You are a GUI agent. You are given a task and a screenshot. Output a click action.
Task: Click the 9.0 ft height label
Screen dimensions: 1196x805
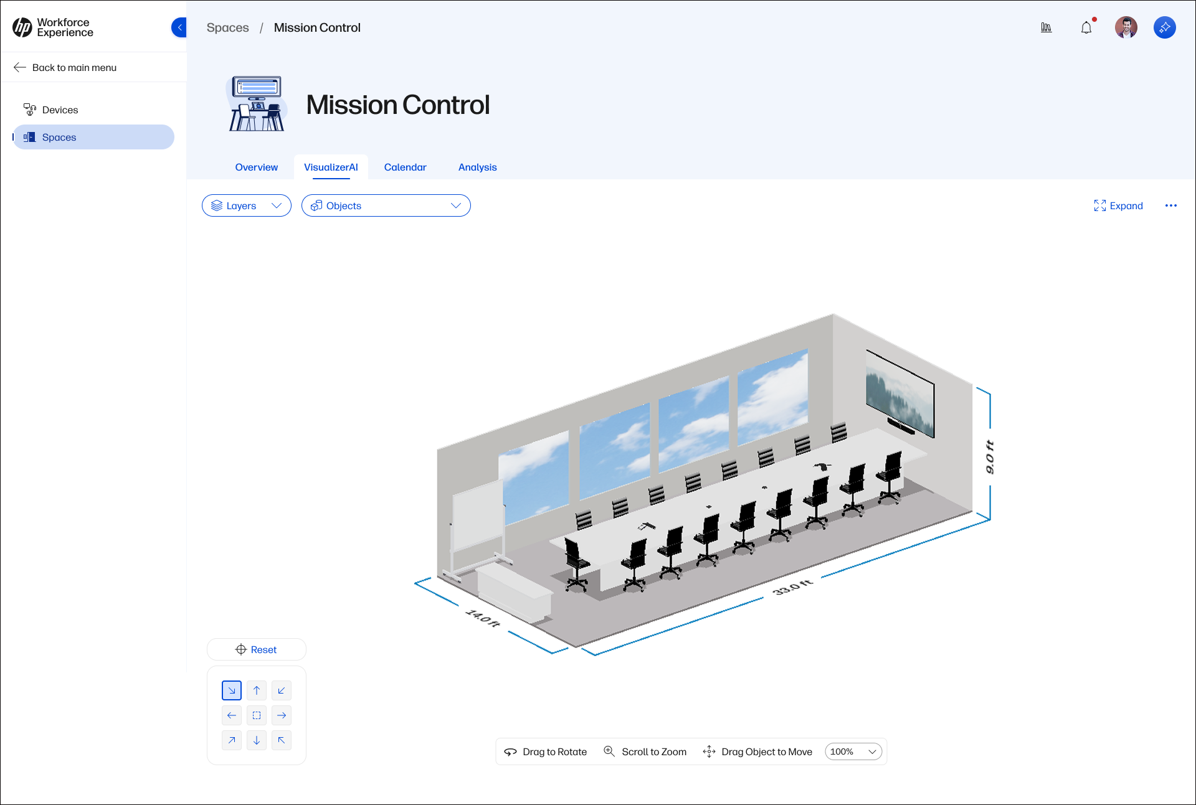click(990, 457)
